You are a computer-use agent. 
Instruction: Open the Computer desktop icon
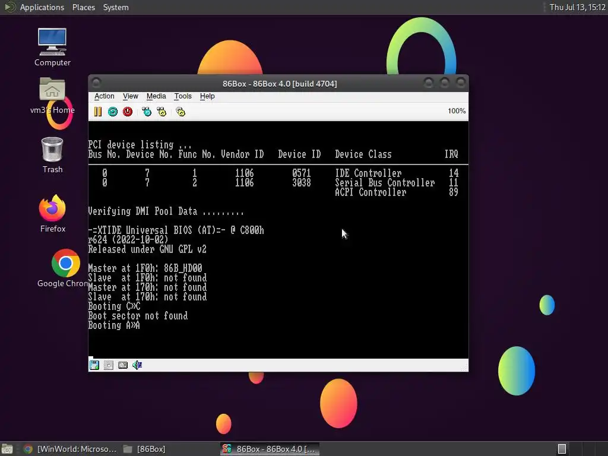(52, 47)
